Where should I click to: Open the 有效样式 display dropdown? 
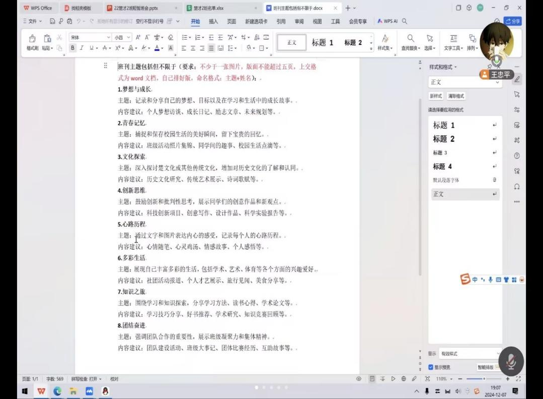(x=469, y=354)
